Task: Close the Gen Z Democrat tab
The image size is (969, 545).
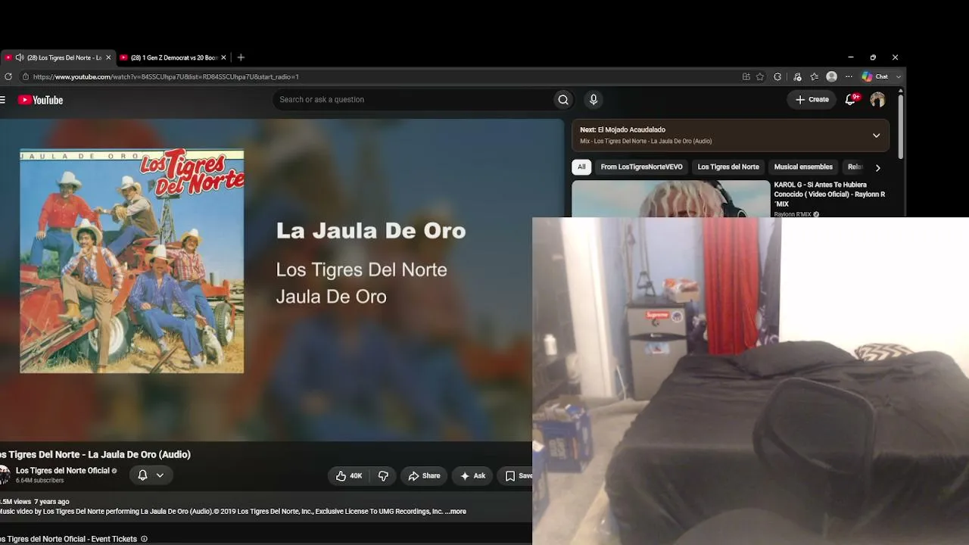Action: pyautogui.click(x=223, y=58)
